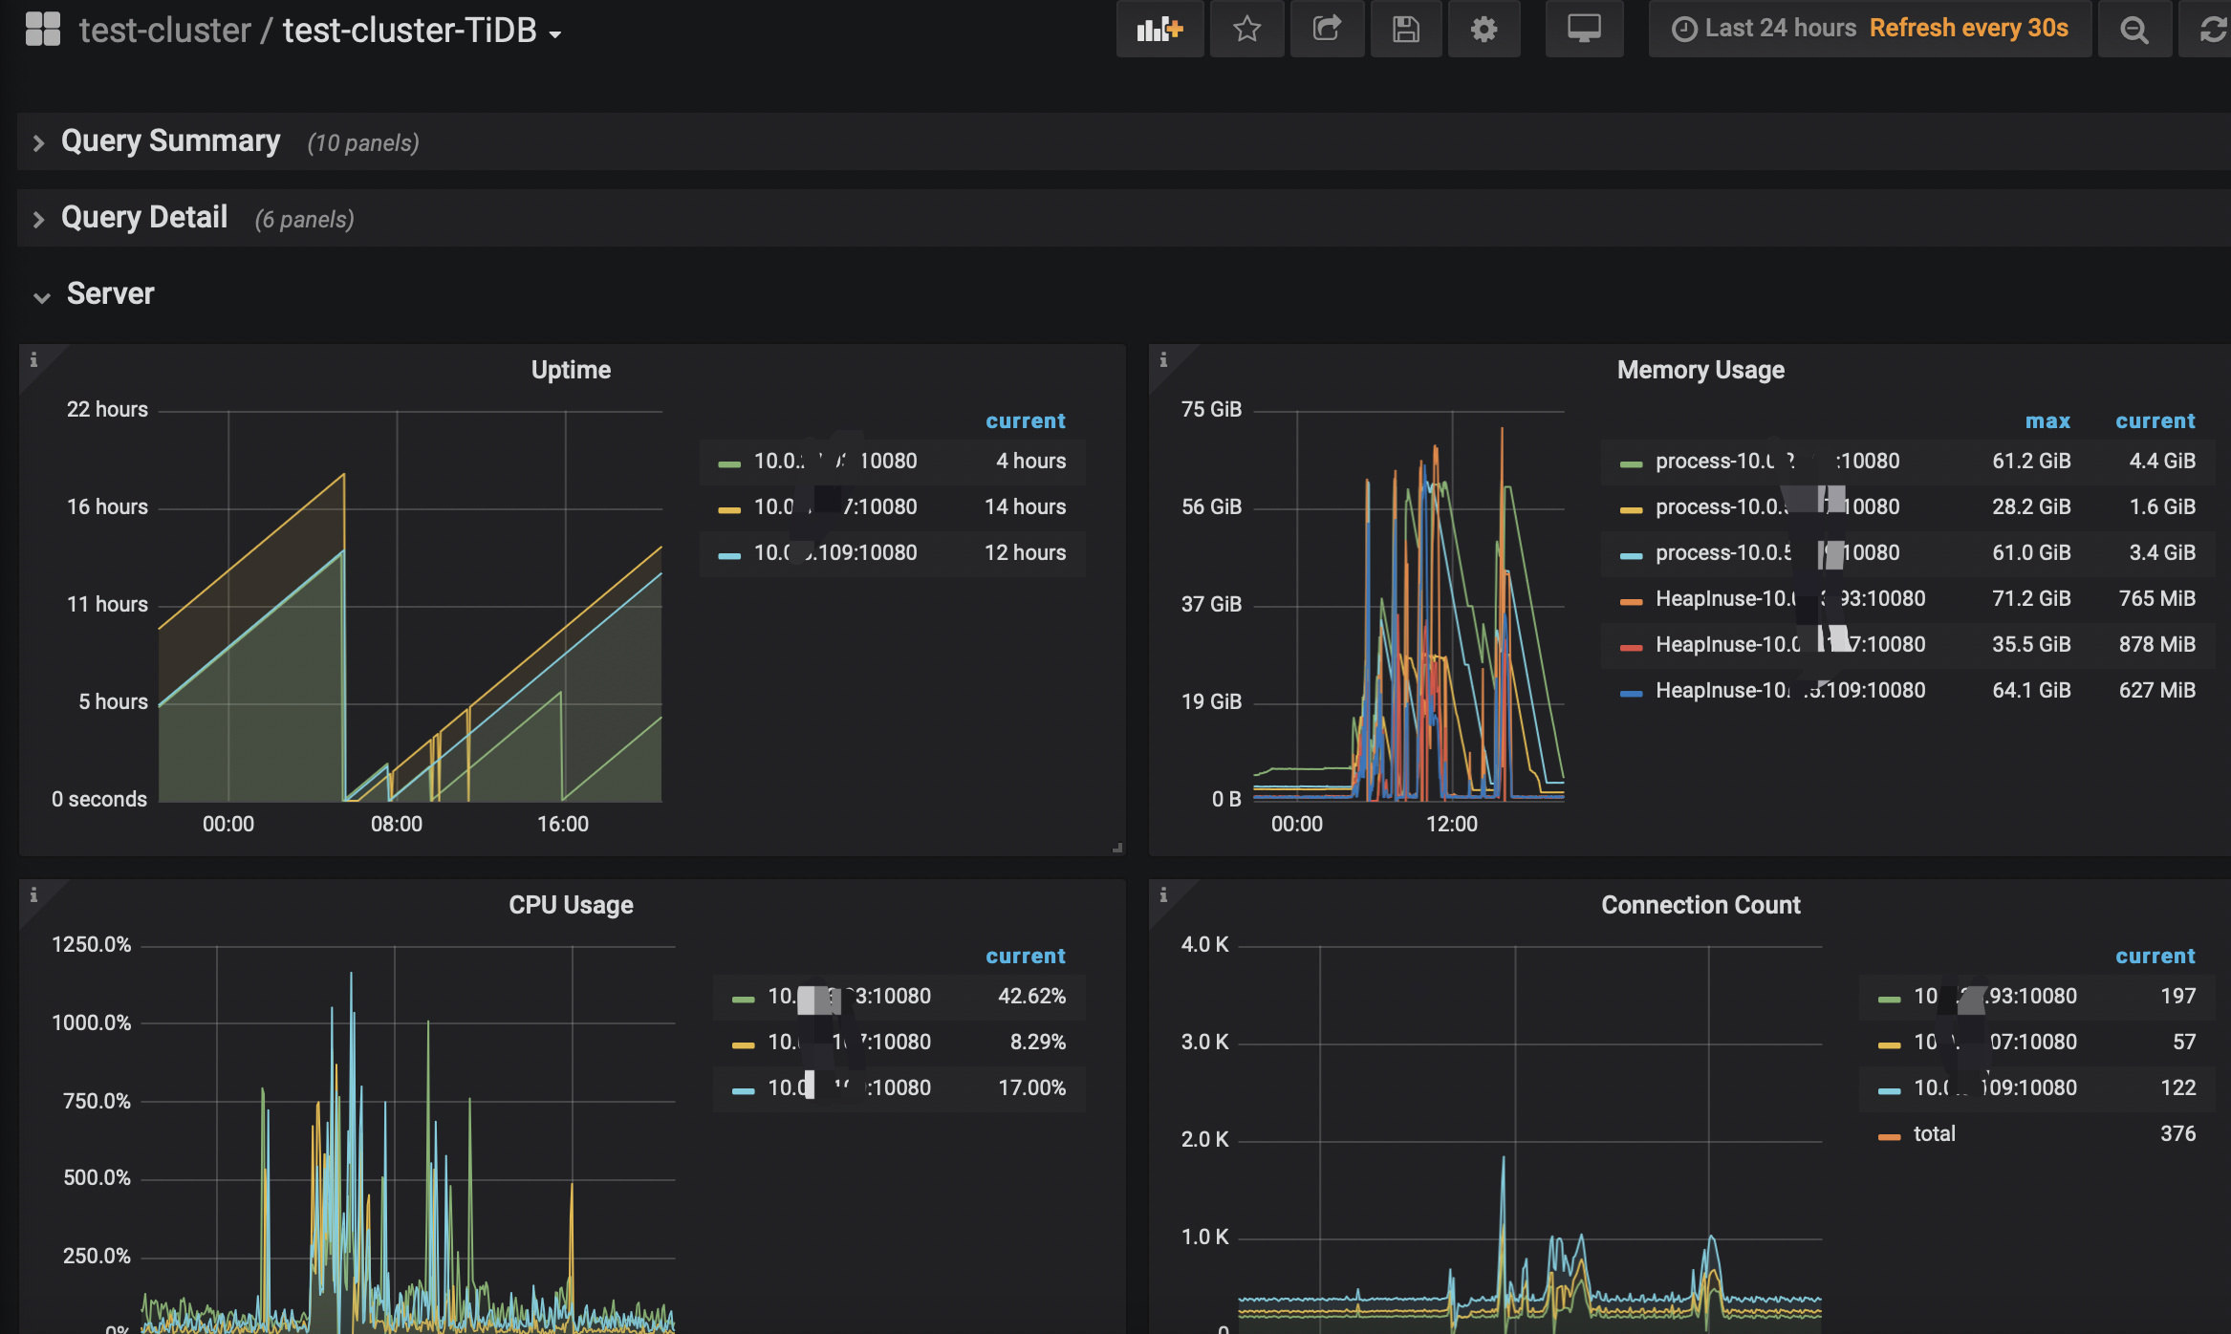Collapse the Server row

pyautogui.click(x=110, y=294)
